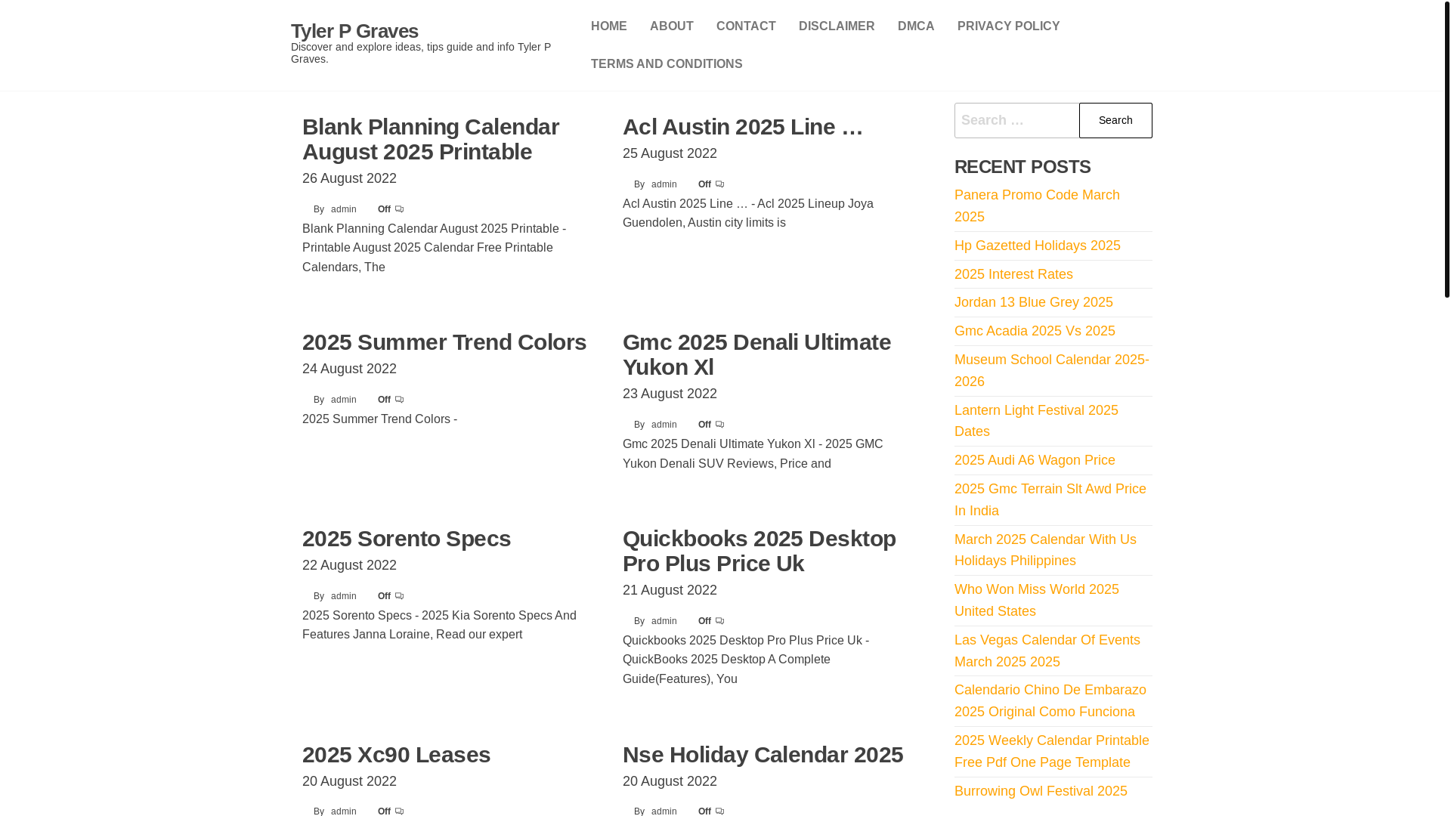Image resolution: width=1451 pixels, height=816 pixels.
Task: Open Lantern Light Festival 2025 Dates link
Action: 1036,421
